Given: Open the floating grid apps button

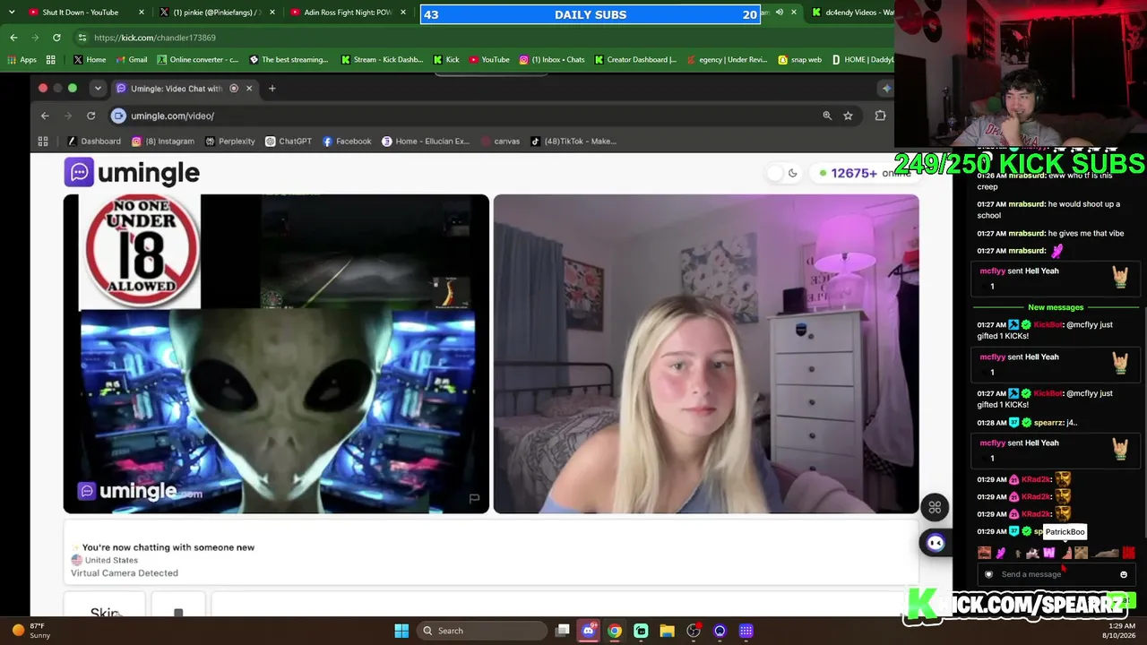Looking at the screenshot, I should [935, 508].
